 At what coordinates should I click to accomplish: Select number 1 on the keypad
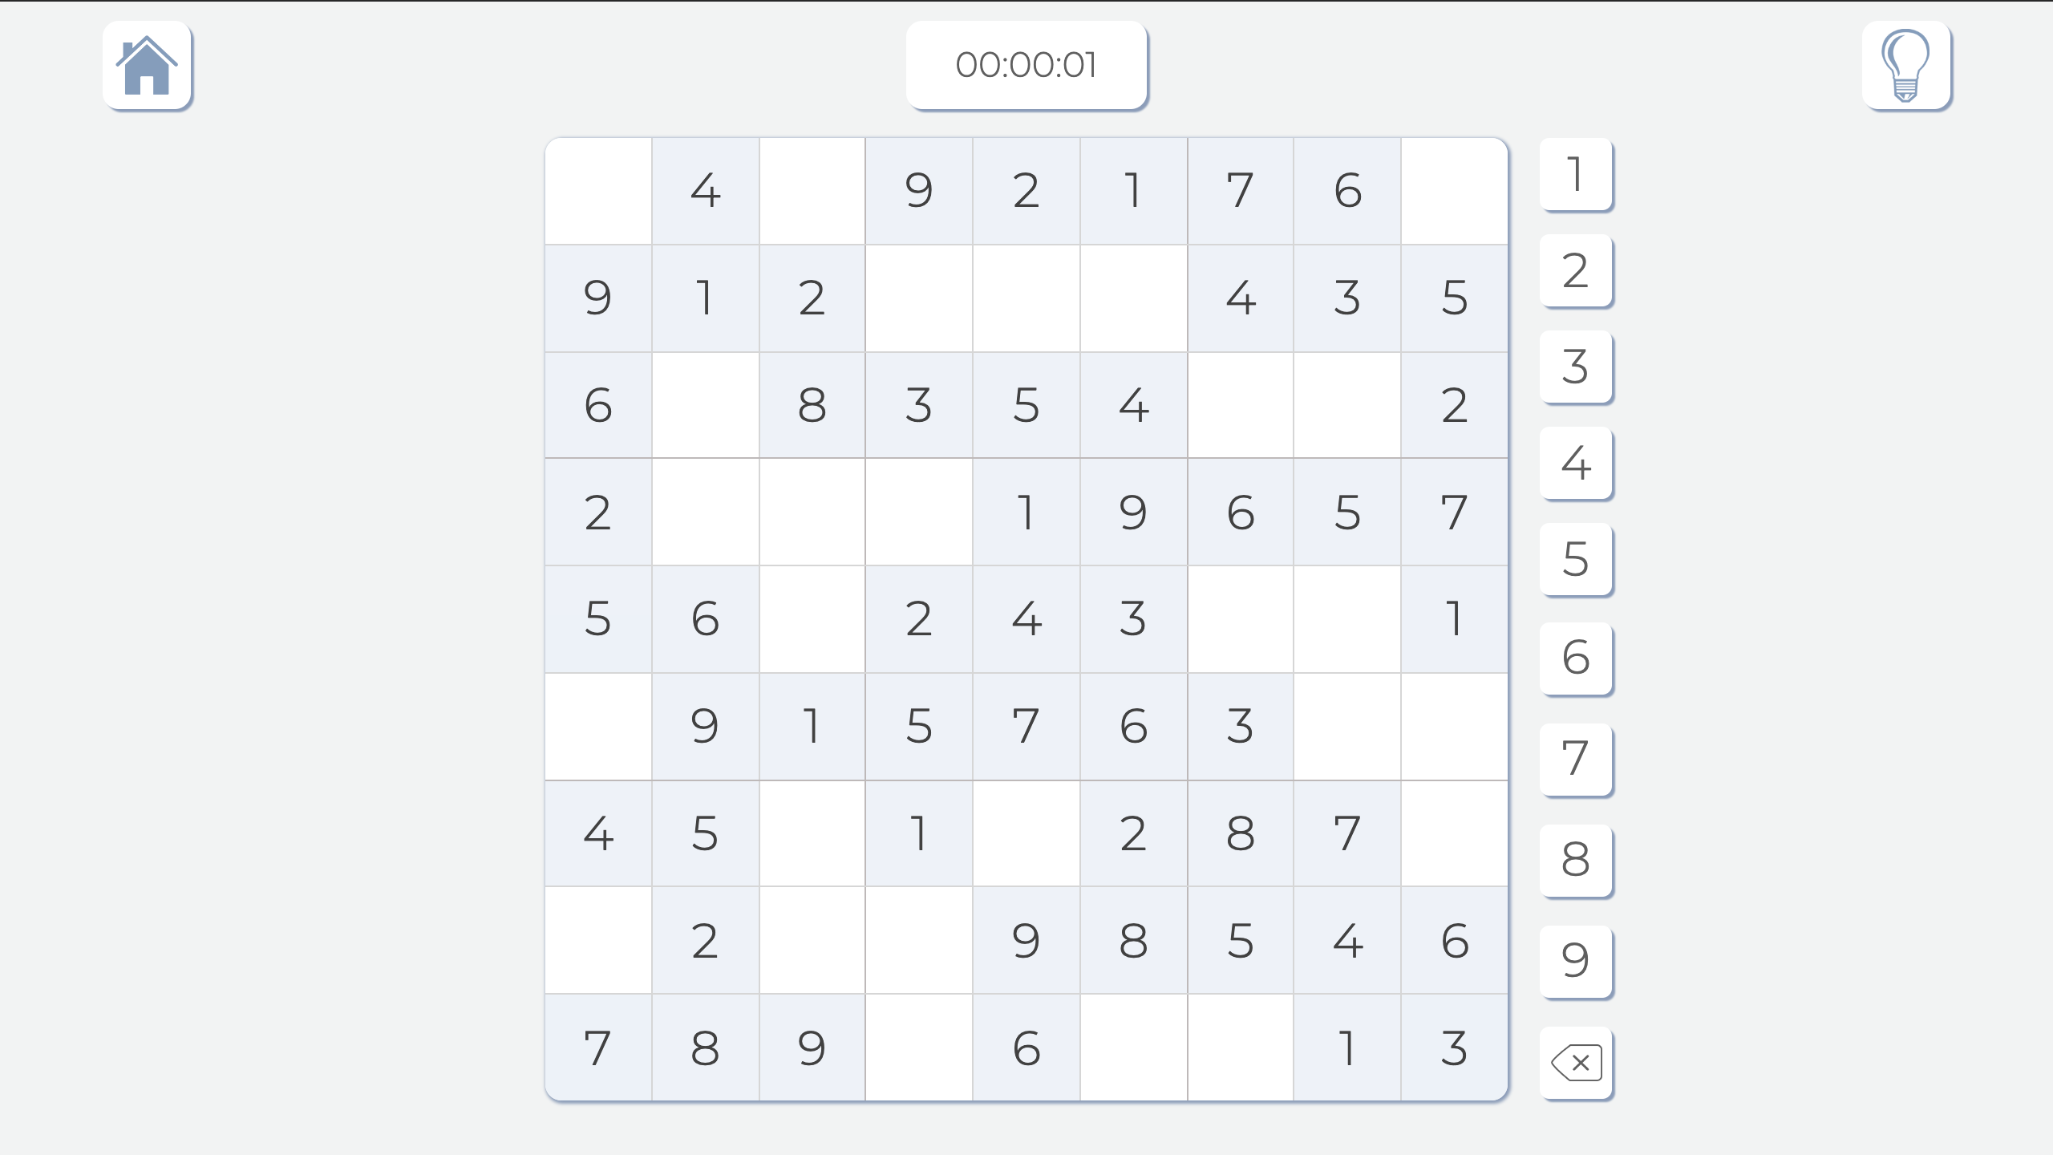coord(1576,174)
